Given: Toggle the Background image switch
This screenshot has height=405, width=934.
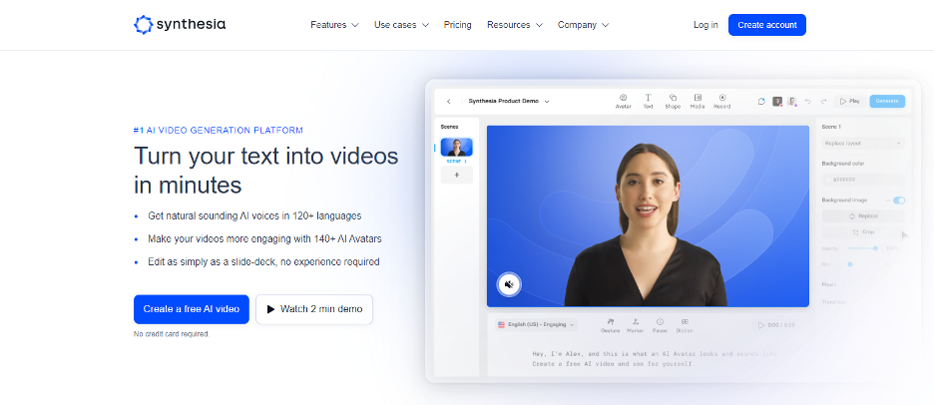Looking at the screenshot, I should click(x=899, y=201).
